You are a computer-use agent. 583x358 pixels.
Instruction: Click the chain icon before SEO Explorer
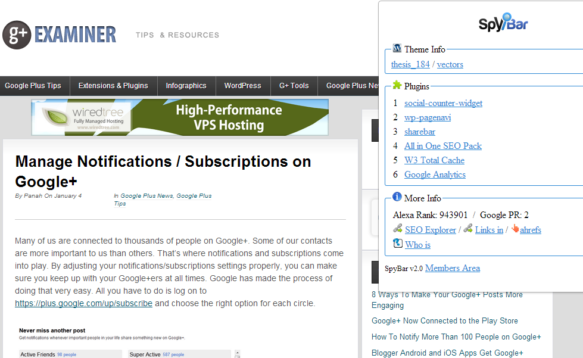tap(398, 228)
